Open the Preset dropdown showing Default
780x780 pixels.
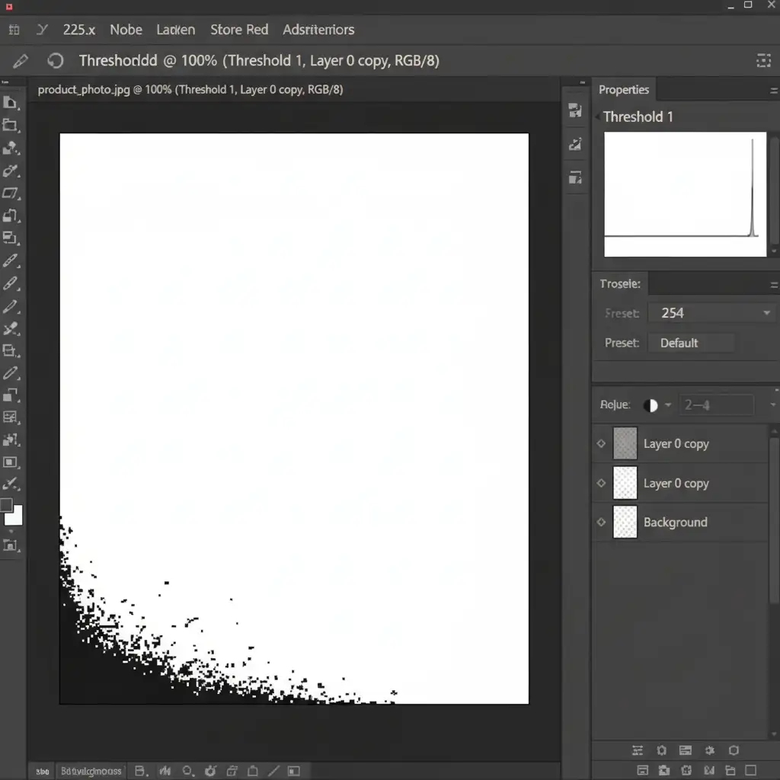[x=691, y=343]
